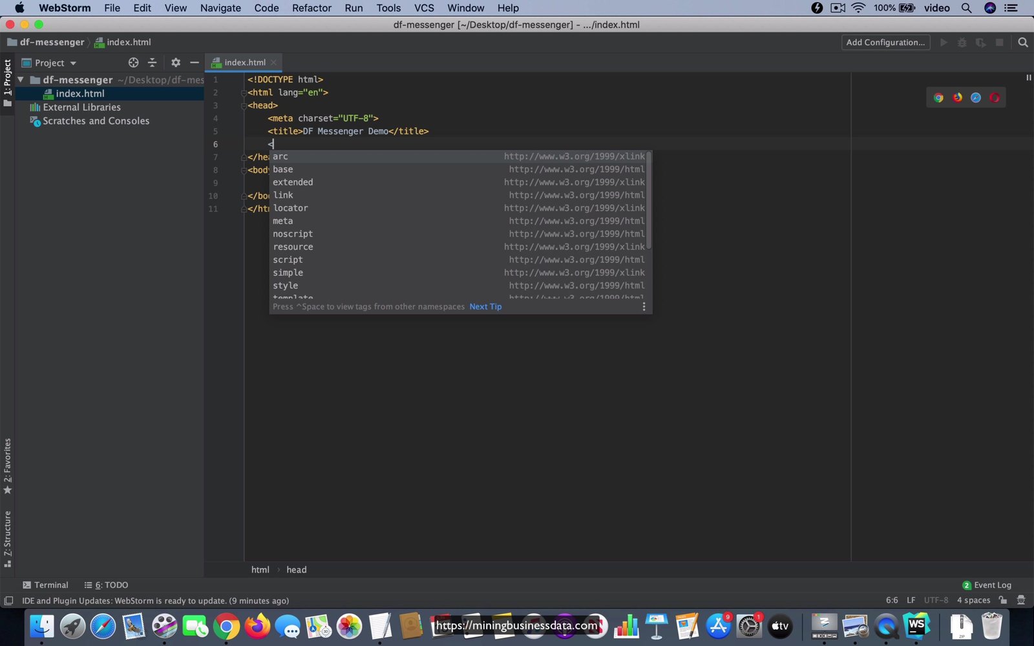Image resolution: width=1034 pixels, height=646 pixels.
Task: Close the index.html editor tab
Action: click(x=273, y=63)
